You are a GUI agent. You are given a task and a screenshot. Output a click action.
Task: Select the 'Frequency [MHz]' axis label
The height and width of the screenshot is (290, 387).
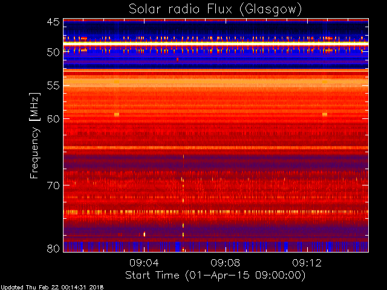tap(34, 135)
